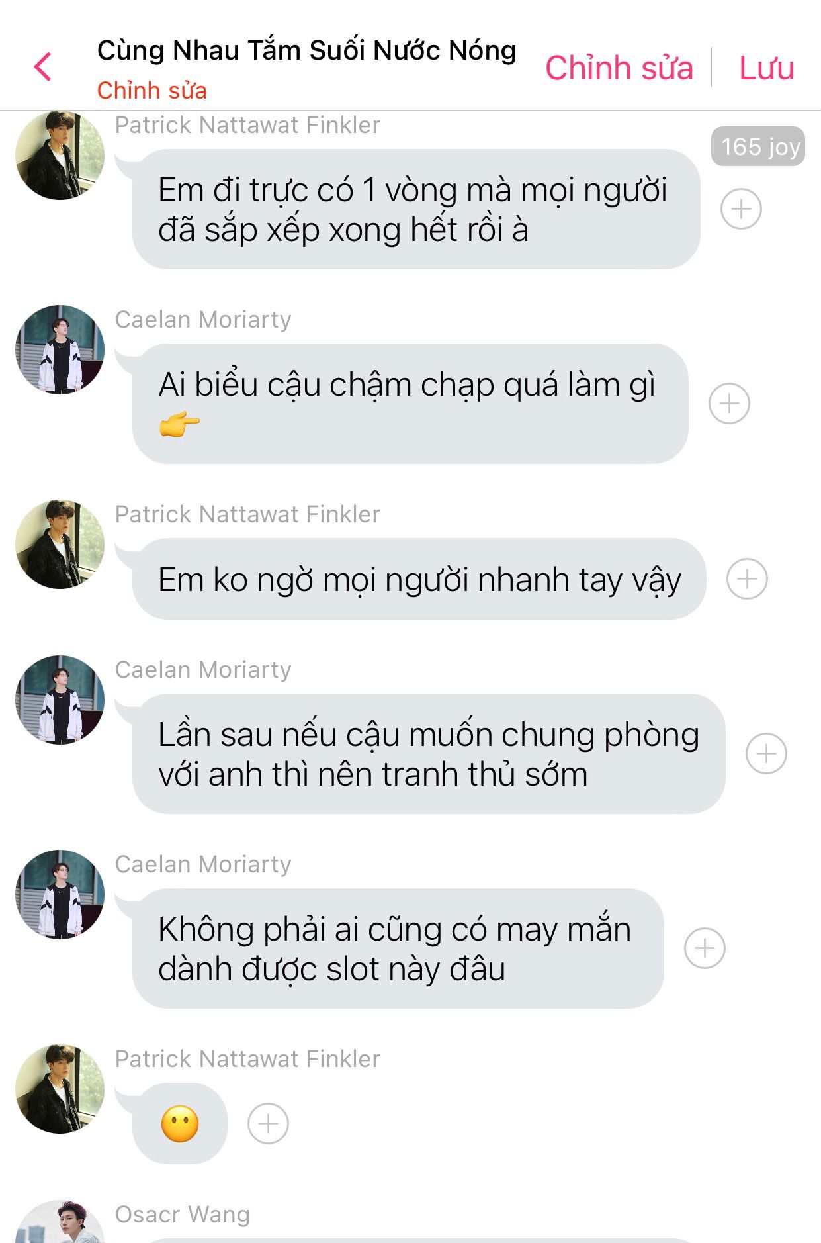Select the 'Em ko ngờ mọi người nhanh tay vậy' bubble
This screenshot has width=821, height=1243.
point(419,579)
